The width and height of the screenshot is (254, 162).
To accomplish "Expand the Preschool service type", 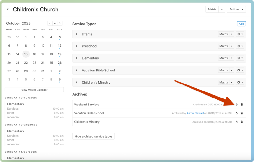I will pos(77,46).
